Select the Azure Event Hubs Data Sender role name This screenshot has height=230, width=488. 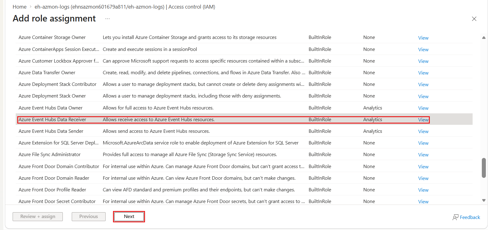[51, 131]
